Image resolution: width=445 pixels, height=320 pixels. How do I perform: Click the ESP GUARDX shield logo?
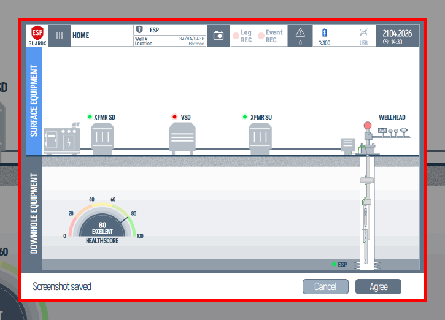[37, 36]
